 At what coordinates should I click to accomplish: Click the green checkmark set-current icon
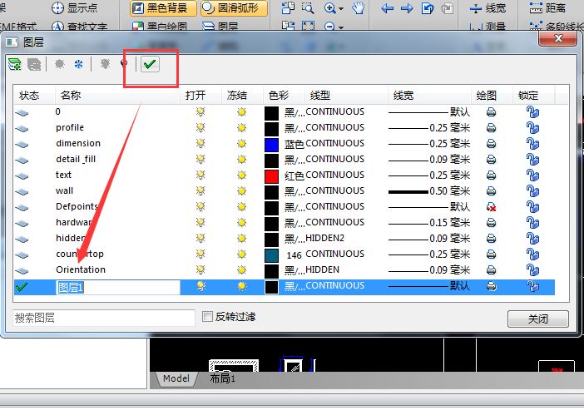pyautogui.click(x=150, y=64)
